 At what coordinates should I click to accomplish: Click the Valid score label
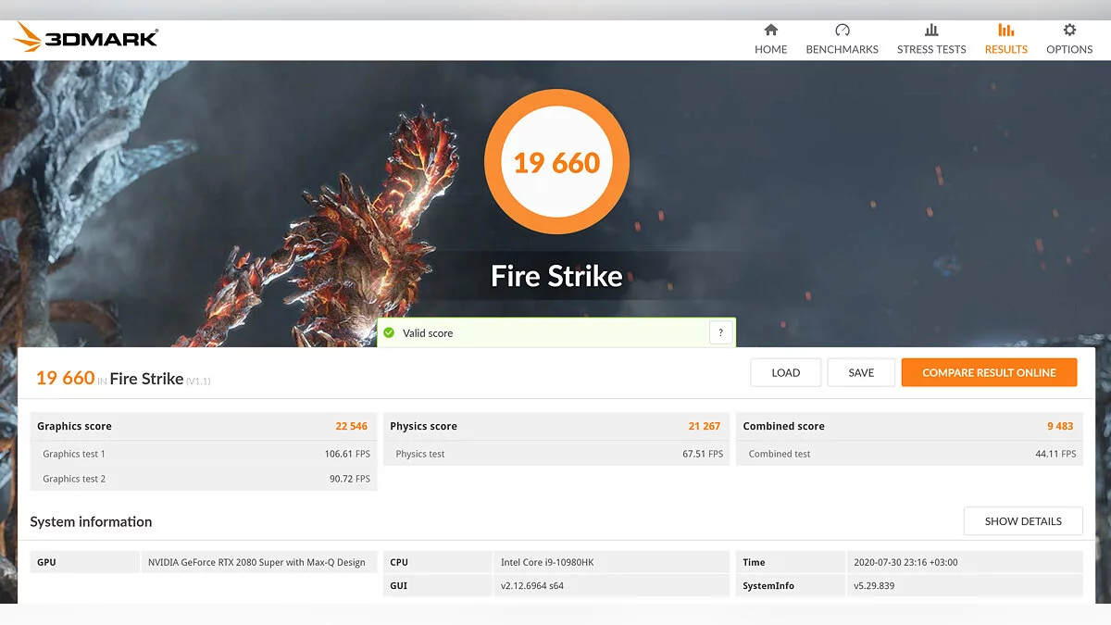428,333
